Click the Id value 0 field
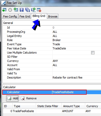The image size is (101, 116). pos(77,28)
